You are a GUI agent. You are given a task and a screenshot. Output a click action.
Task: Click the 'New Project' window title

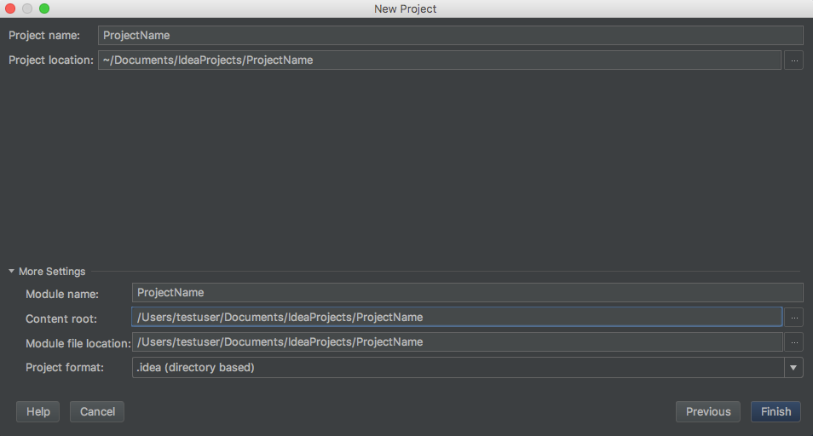pyautogui.click(x=406, y=9)
